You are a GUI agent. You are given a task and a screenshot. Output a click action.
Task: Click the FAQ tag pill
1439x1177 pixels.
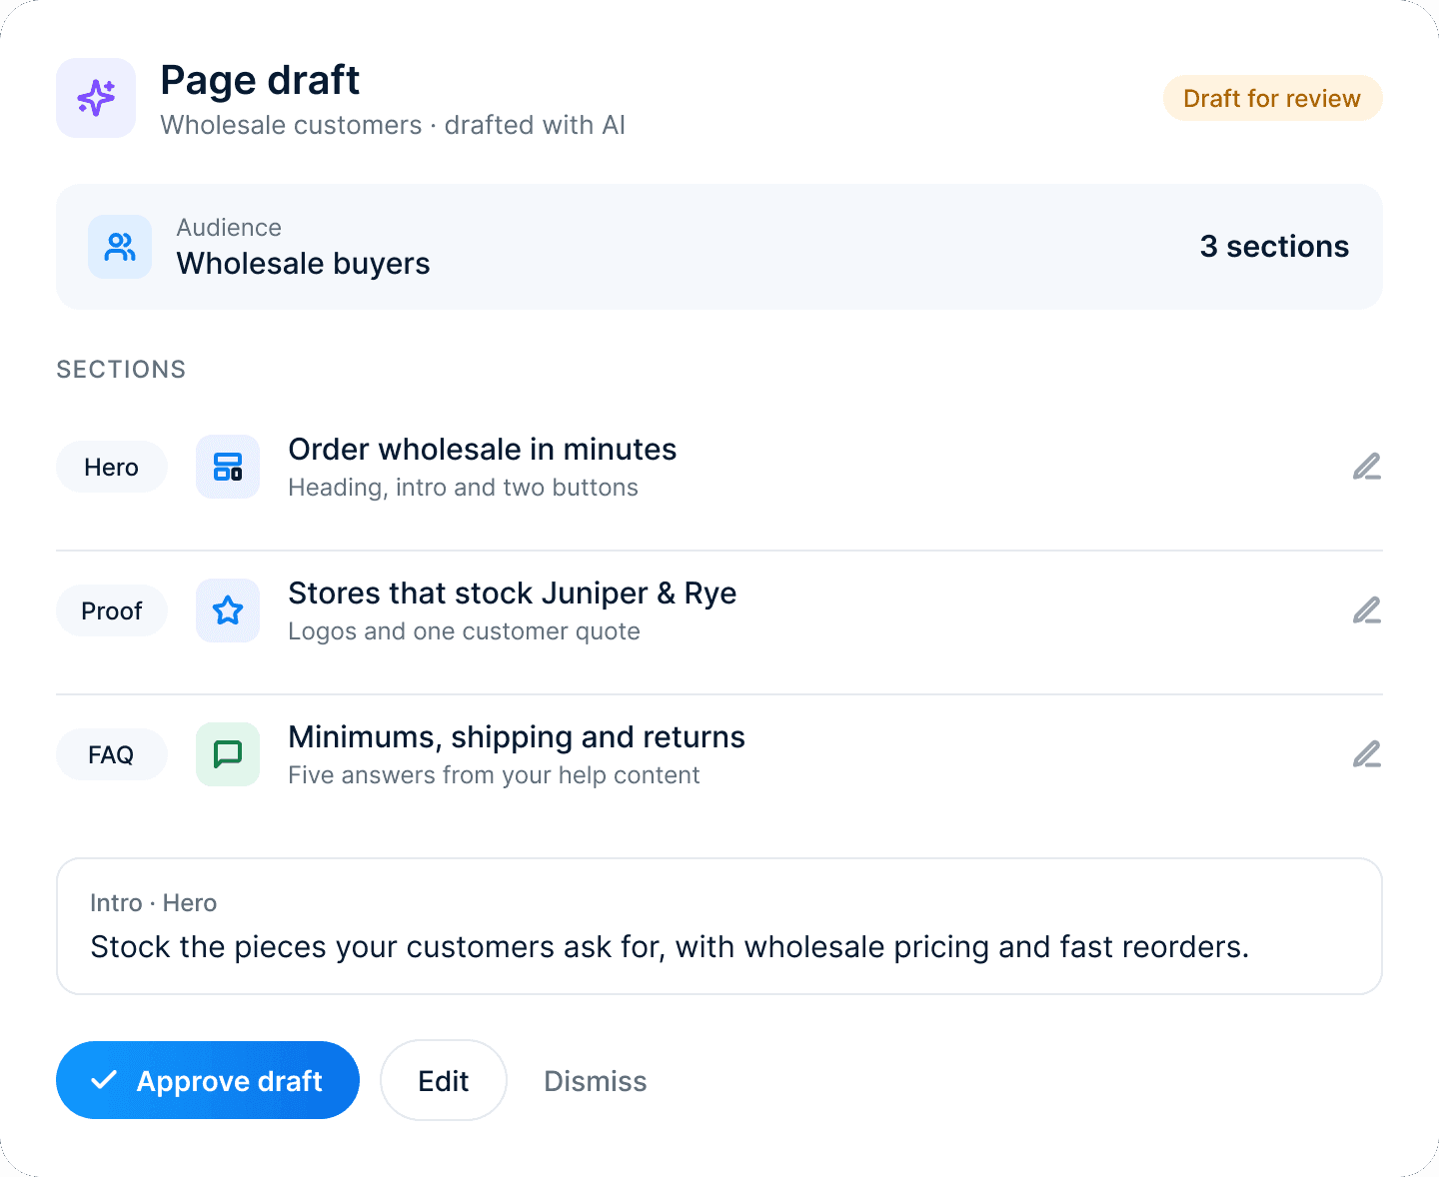pos(111,754)
